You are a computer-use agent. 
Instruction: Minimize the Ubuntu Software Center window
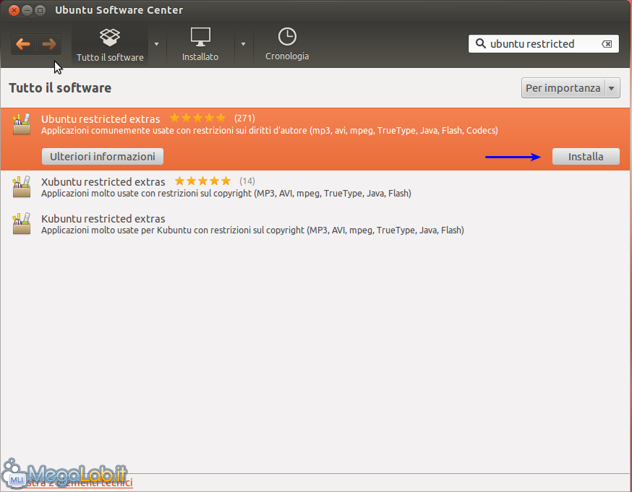27,10
